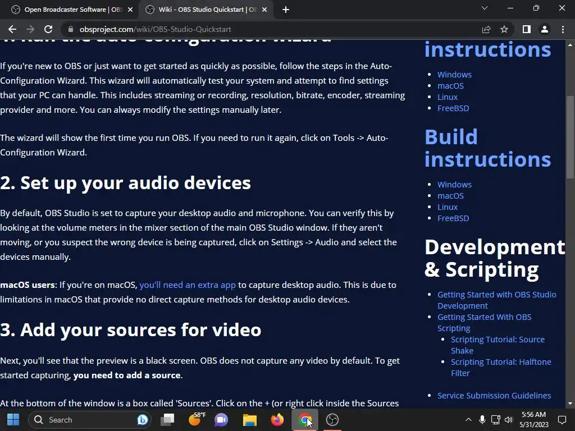
Task: Open the Chrome profile menu
Action: click(x=545, y=29)
